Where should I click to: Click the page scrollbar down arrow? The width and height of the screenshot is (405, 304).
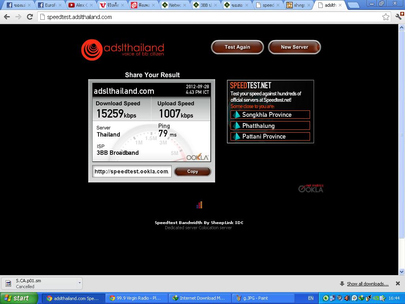point(402,272)
